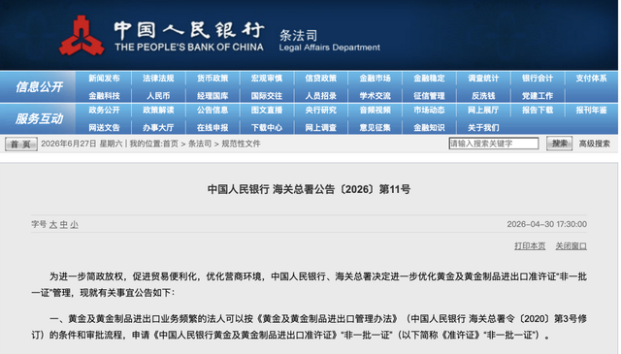Image resolution: width=621 pixels, height=354 pixels.
Task: Open 办事大厅 link
Action: coord(158,127)
